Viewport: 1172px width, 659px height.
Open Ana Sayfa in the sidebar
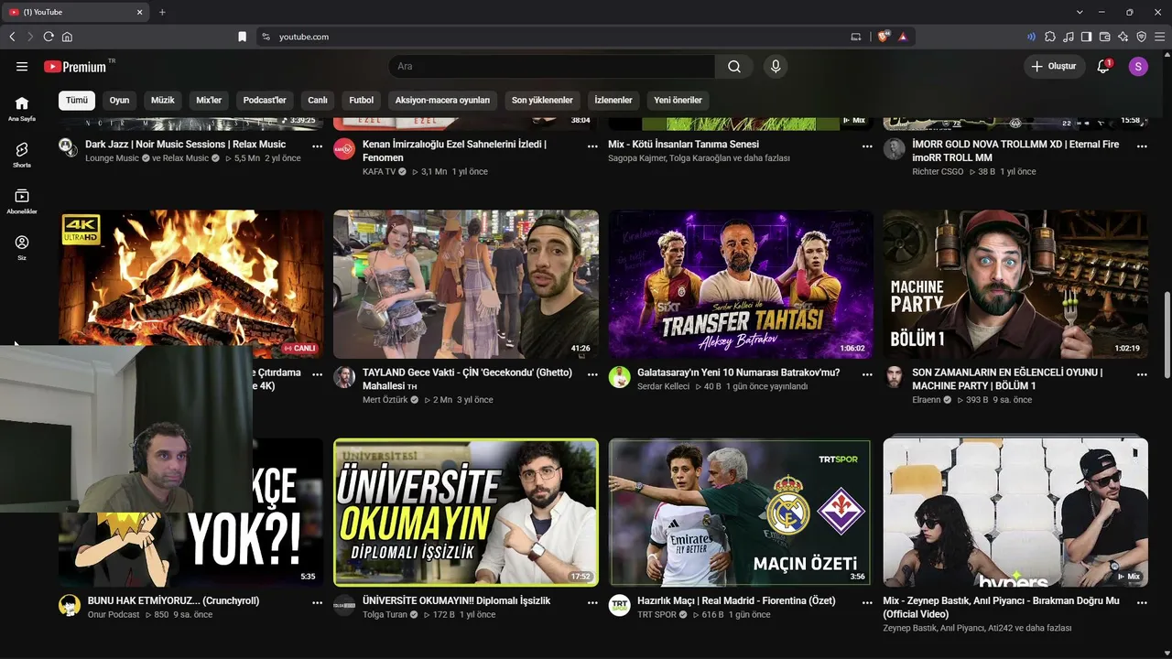coord(22,108)
